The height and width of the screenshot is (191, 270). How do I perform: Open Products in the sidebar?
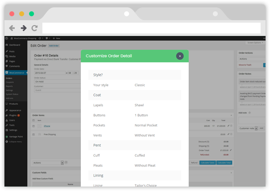[x=12, y=104]
